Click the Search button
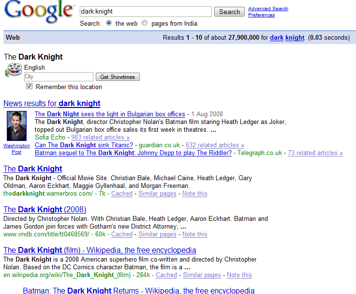356x294 pixels. 229,12
